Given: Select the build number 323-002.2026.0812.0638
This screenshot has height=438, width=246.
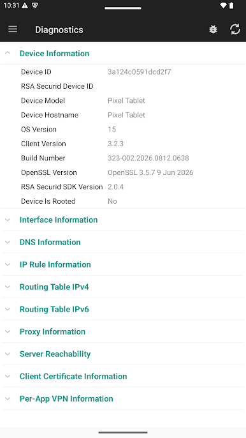Looking at the screenshot, I should [x=148, y=158].
